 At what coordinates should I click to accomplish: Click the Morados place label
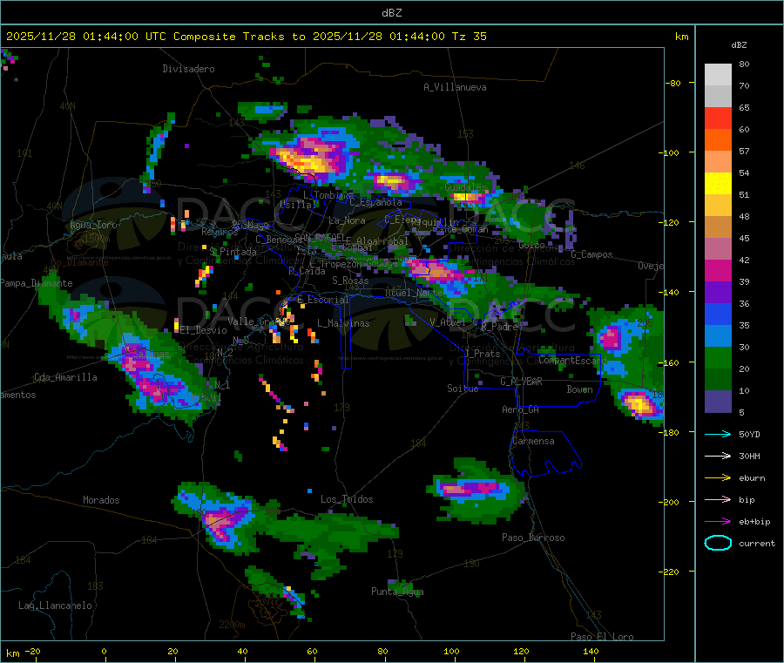101,500
